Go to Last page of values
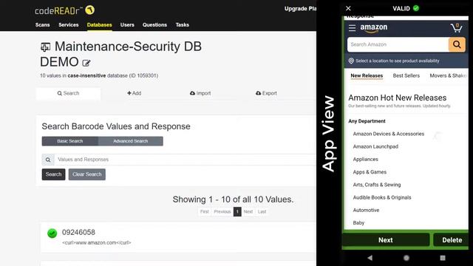 [262, 212]
